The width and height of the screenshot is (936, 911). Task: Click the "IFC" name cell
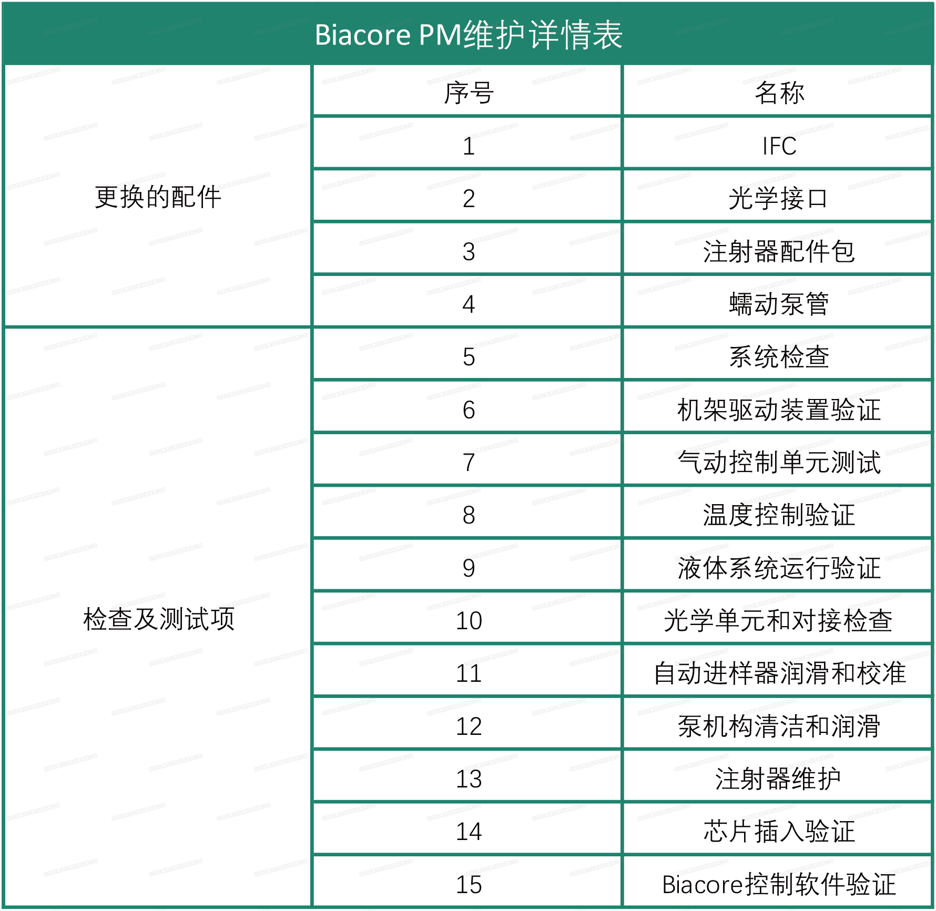click(x=778, y=143)
